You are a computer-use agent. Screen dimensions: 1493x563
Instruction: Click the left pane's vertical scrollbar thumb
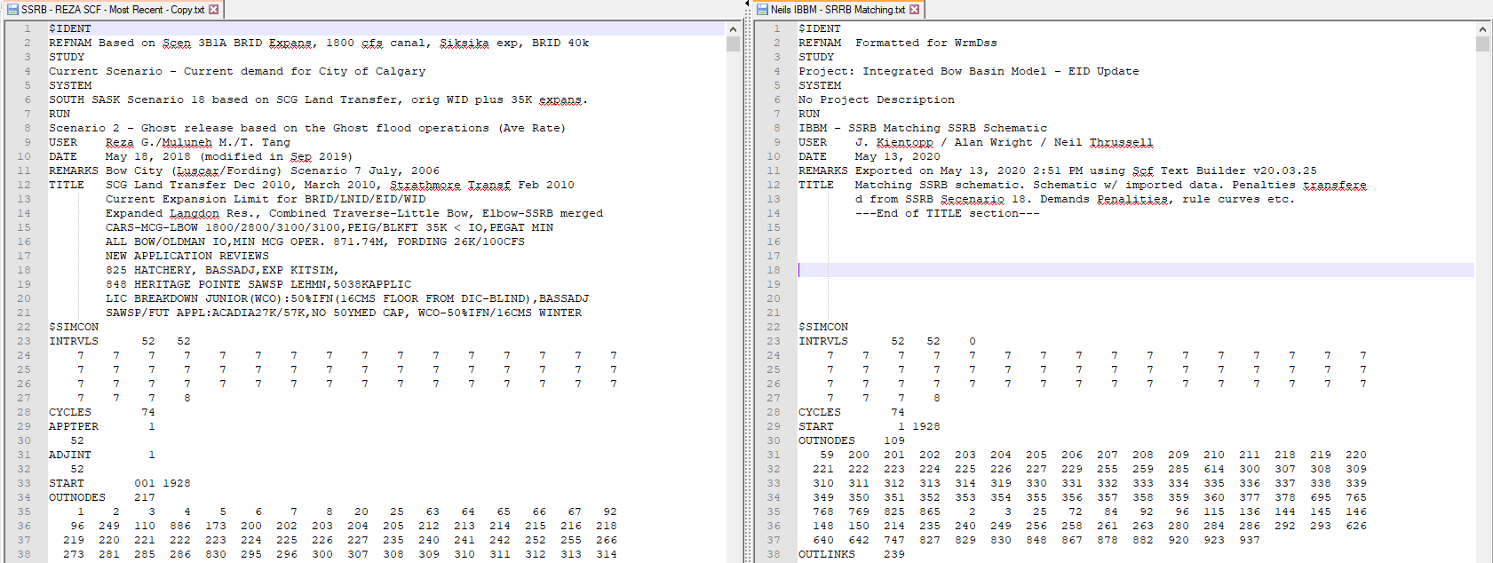point(733,44)
